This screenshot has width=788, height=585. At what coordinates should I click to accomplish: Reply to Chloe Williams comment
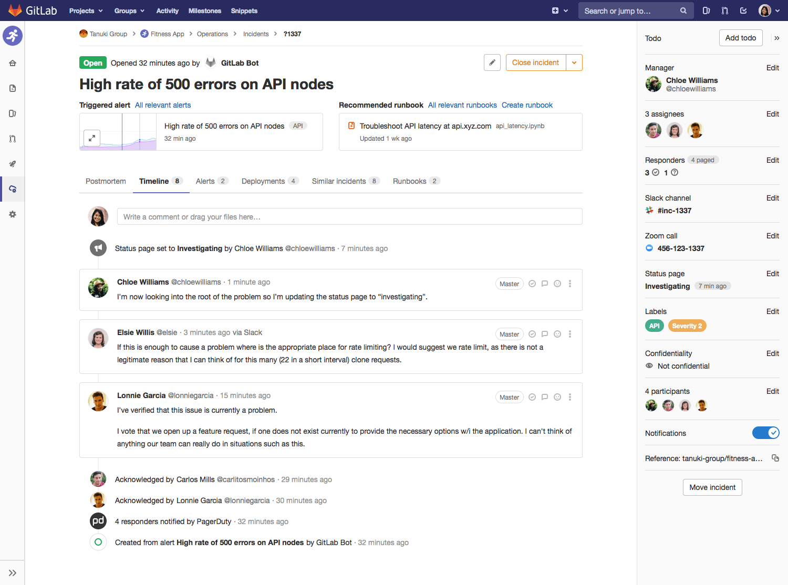[545, 284]
